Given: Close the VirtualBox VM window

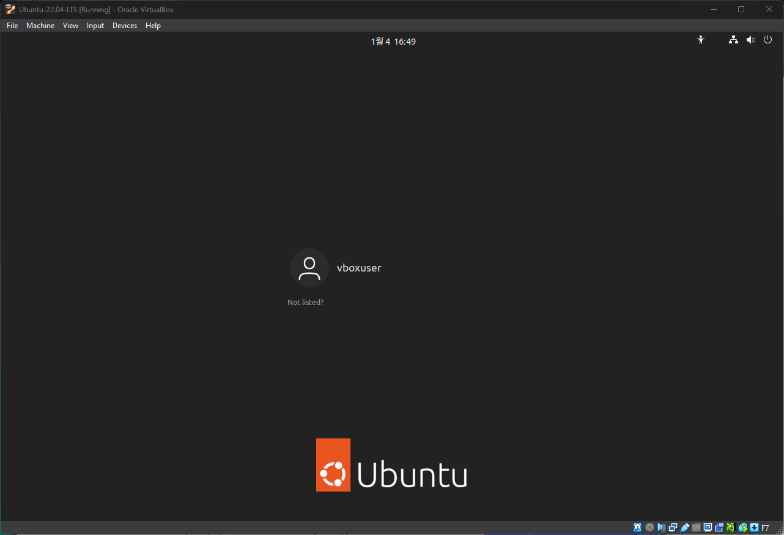Looking at the screenshot, I should [x=769, y=9].
